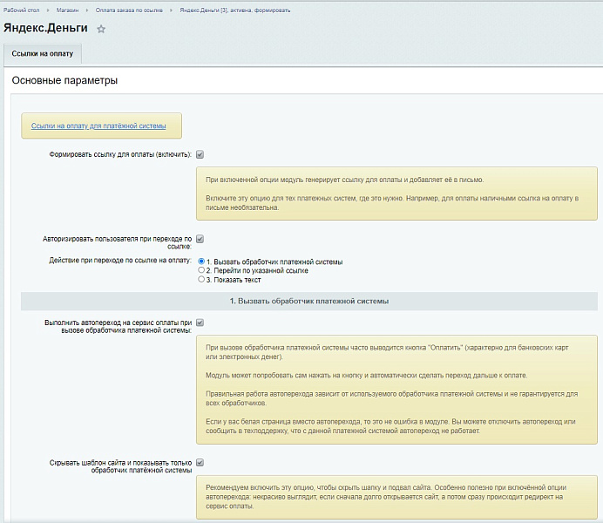
Task: Click the favorites star next to Яндекс.Деньги
Action: [101, 29]
